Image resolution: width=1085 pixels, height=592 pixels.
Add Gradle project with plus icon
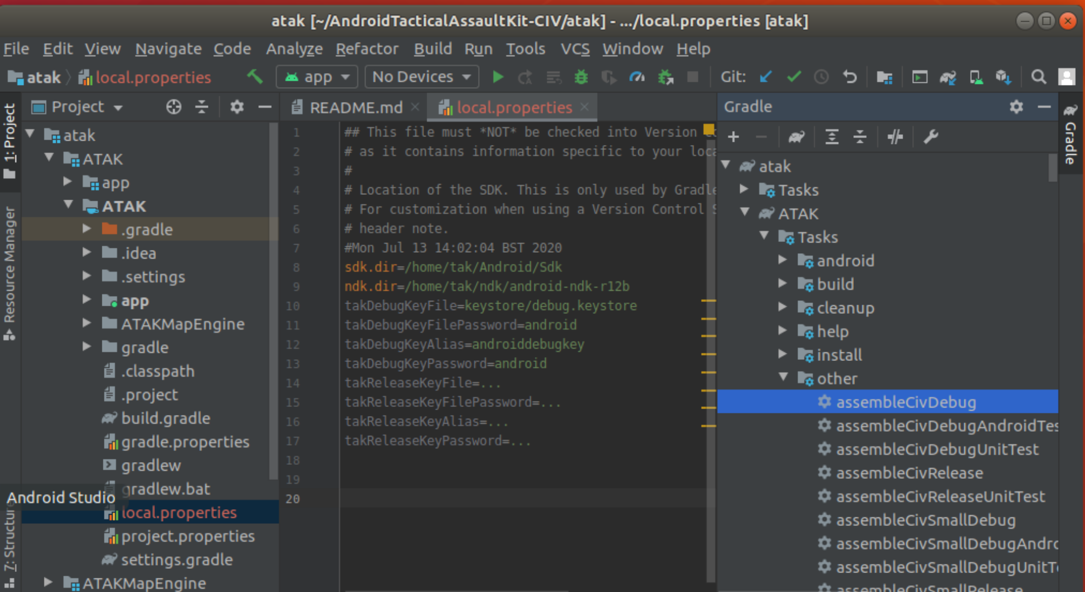[734, 137]
